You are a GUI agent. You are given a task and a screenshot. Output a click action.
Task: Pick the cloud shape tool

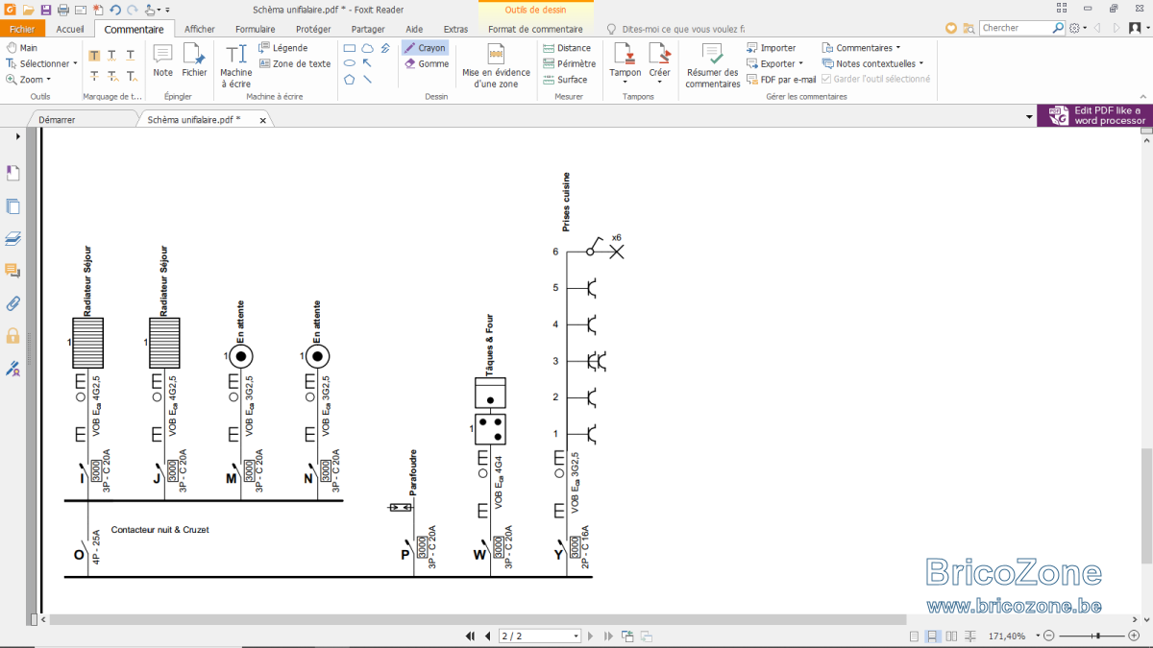tap(367, 48)
